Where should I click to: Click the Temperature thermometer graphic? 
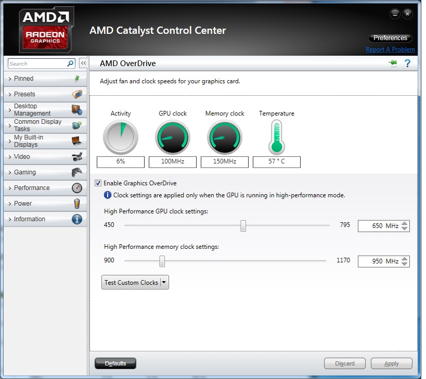click(277, 137)
